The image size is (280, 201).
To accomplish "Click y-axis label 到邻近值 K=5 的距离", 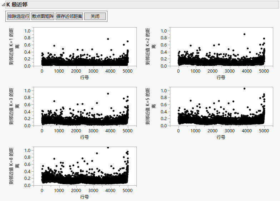I will (151, 106).
